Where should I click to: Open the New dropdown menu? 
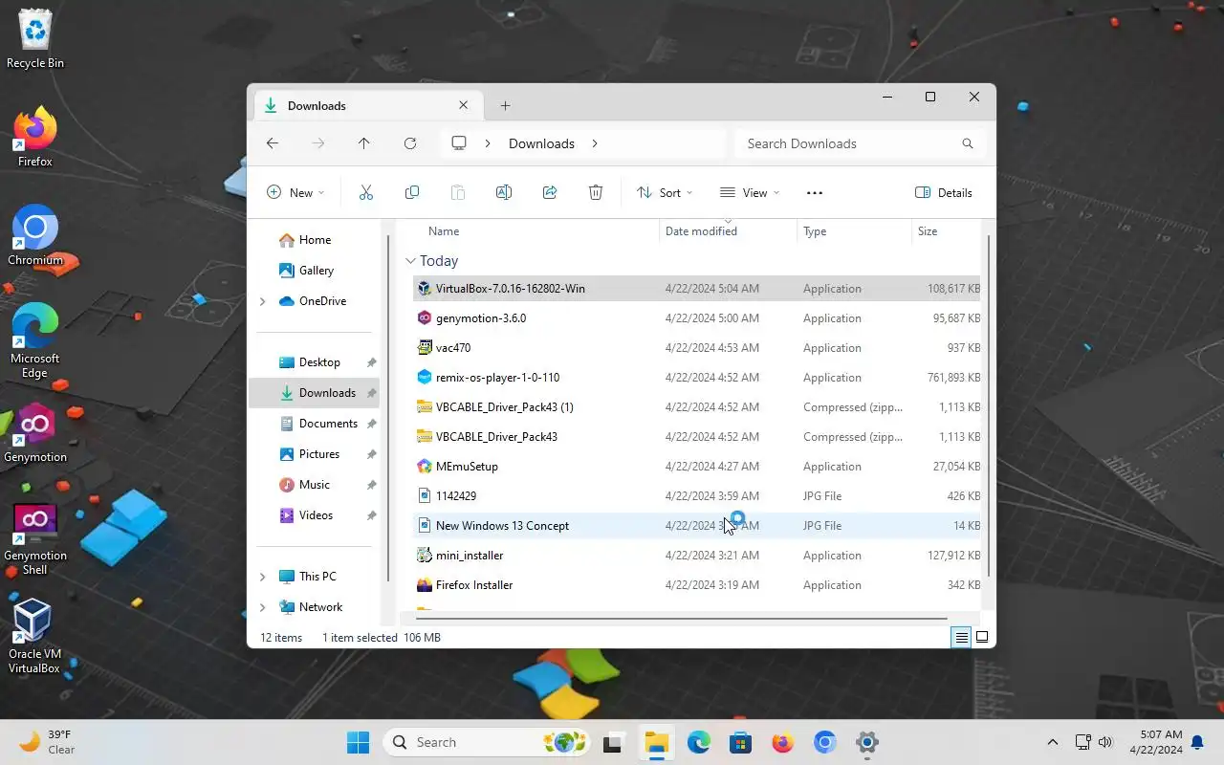click(x=295, y=192)
